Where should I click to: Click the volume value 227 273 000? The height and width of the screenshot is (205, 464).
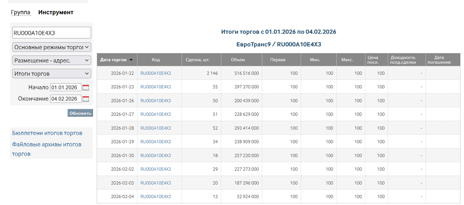coord(247,169)
